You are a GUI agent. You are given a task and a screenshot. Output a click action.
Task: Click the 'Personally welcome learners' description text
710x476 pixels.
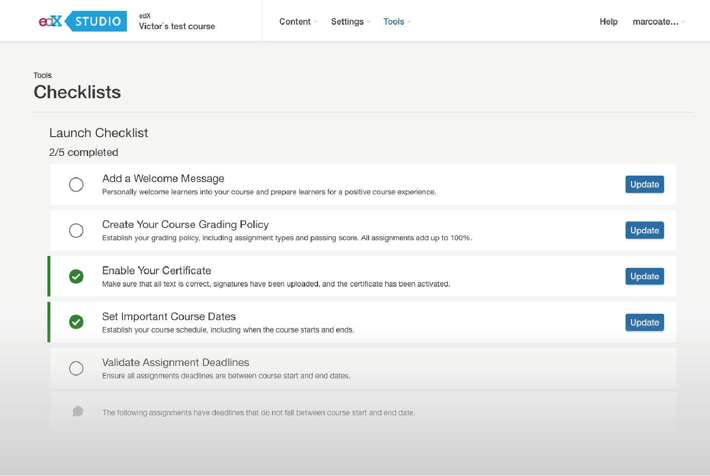pos(269,192)
